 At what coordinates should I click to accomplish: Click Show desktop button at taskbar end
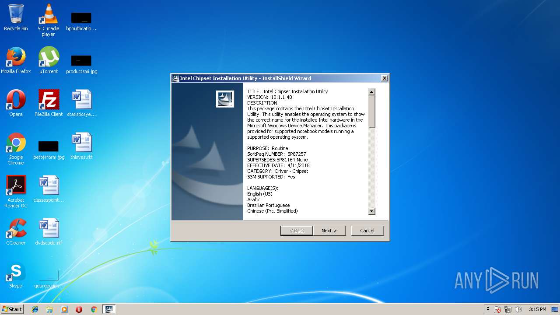point(556,309)
